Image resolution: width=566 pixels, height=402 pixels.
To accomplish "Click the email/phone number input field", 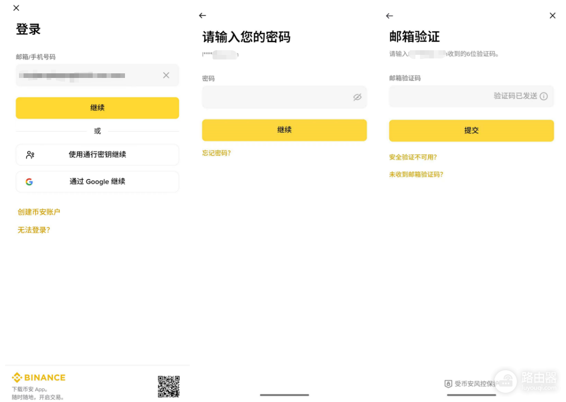I will [97, 75].
